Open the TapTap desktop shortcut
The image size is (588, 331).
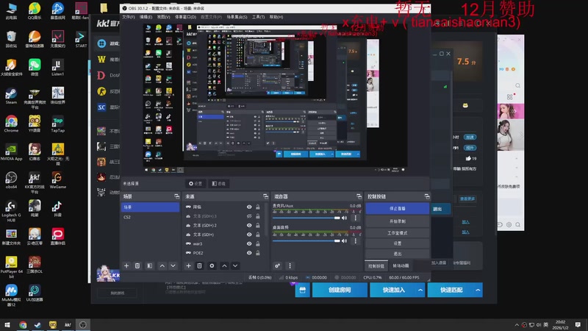coord(57,124)
